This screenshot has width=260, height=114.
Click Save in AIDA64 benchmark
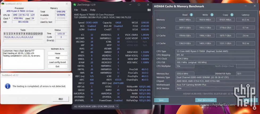pos(161,100)
